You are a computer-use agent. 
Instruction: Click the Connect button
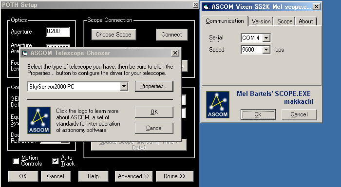coord(171,35)
